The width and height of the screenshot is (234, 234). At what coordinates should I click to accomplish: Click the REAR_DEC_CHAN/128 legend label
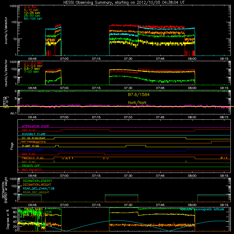tap(39, 188)
